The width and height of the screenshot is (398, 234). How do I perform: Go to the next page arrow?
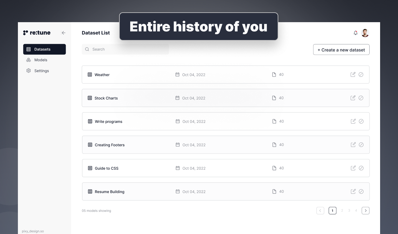[366, 211]
